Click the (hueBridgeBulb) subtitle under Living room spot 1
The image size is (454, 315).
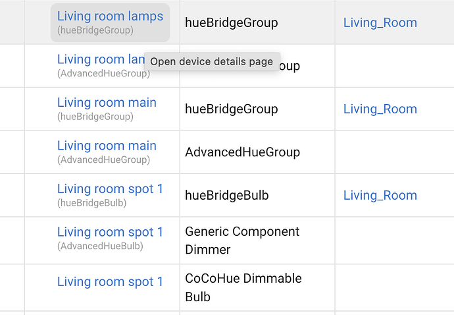tap(91, 203)
